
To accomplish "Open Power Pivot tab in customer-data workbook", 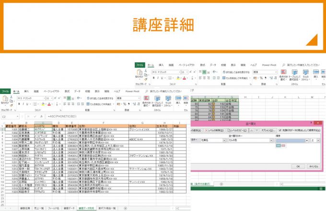I will pyautogui.click(x=132, y=91).
